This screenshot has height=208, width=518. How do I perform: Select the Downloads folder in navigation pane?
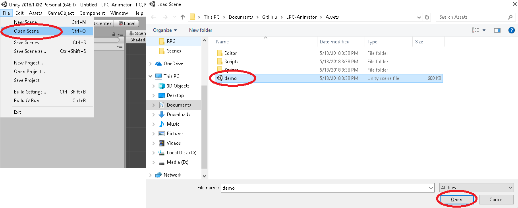point(178,115)
